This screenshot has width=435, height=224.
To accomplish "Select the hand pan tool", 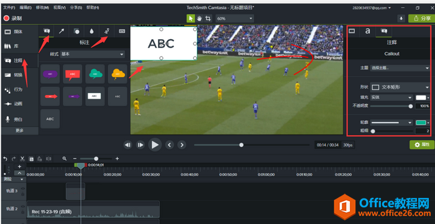I will 199,18.
